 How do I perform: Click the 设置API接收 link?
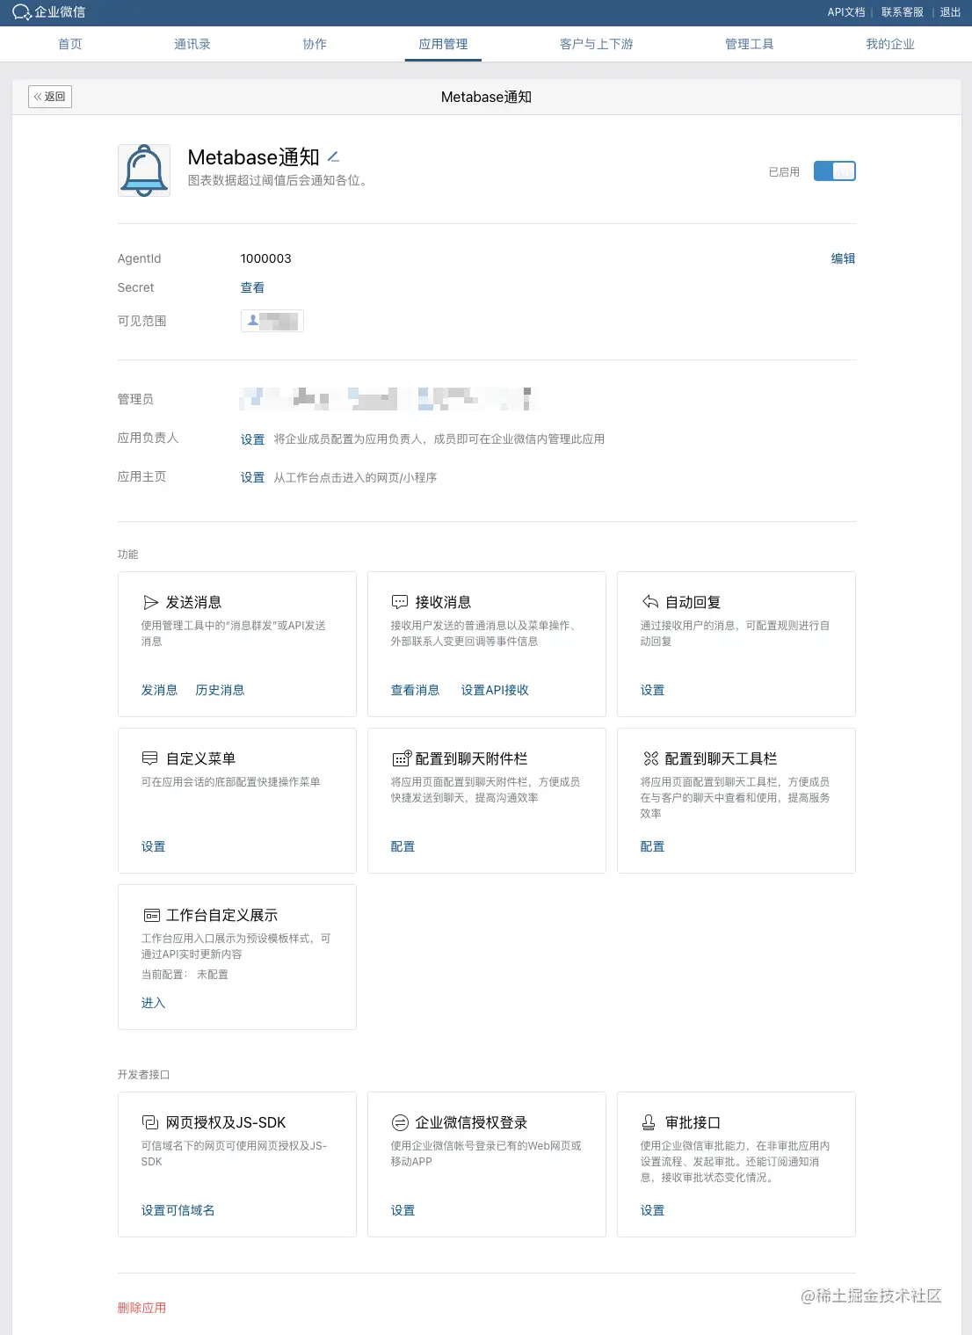tap(495, 690)
